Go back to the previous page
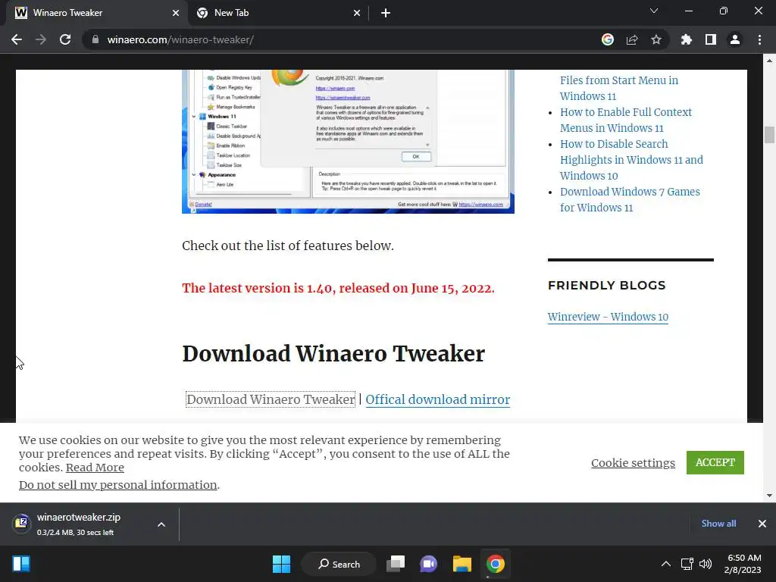 (x=17, y=39)
